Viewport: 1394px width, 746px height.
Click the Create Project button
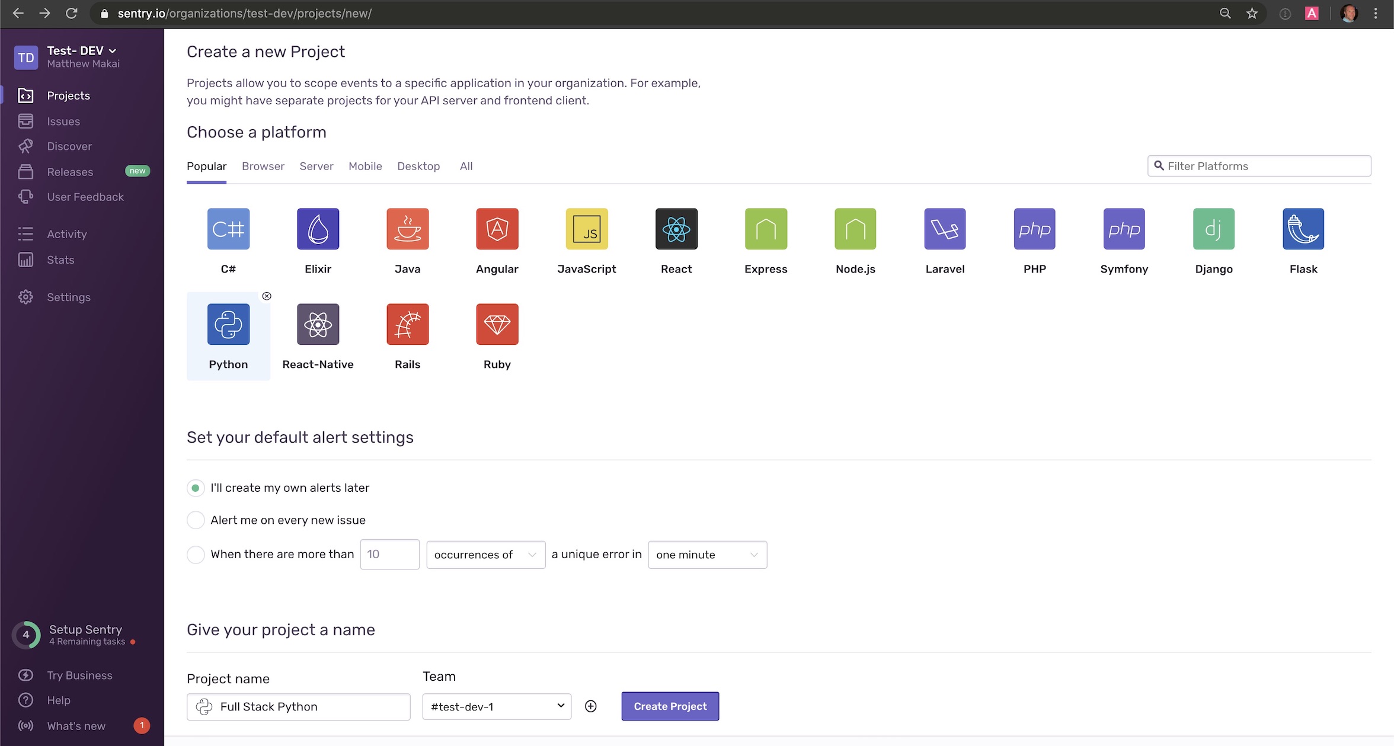(670, 706)
